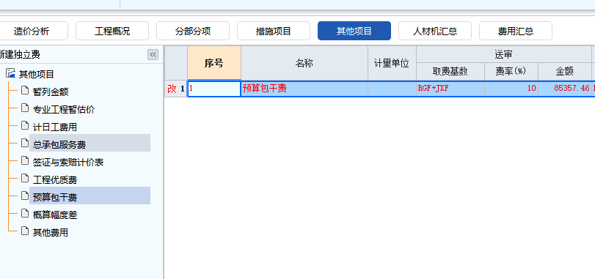The width and height of the screenshot is (595, 279).
Task: Click the 金额 column header
Action: [565, 72]
